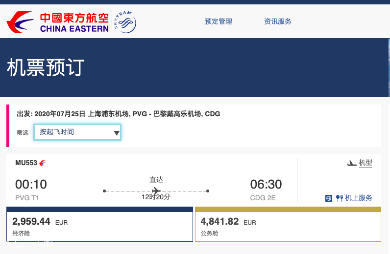This screenshot has height=254, width=390.
Task: Select the 公务舱 4,841.82 EUR fare
Action: click(288, 224)
